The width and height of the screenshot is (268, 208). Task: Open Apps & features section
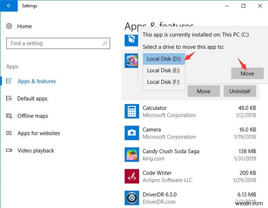coord(37,81)
